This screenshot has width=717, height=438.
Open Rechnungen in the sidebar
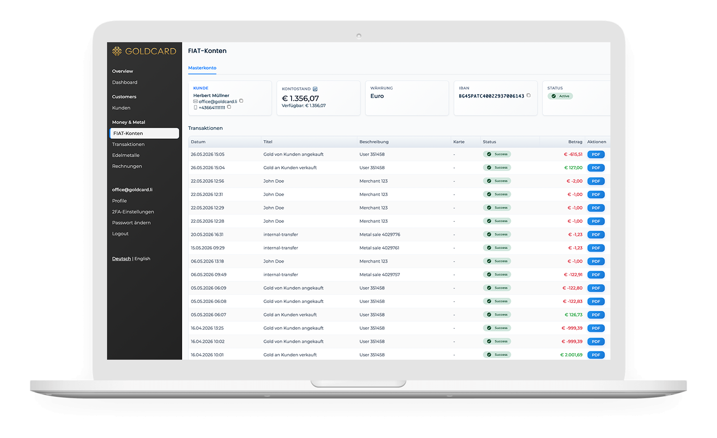click(127, 166)
